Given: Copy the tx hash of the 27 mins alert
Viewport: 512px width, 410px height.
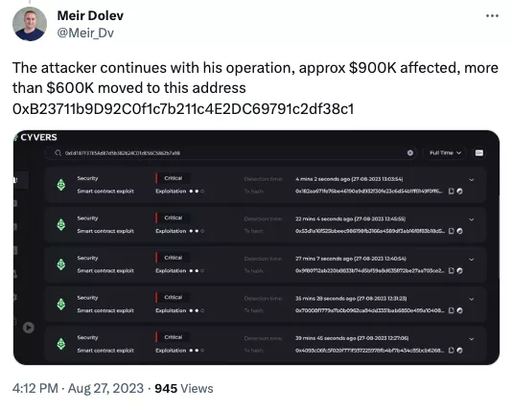Looking at the screenshot, I should 452,271.
